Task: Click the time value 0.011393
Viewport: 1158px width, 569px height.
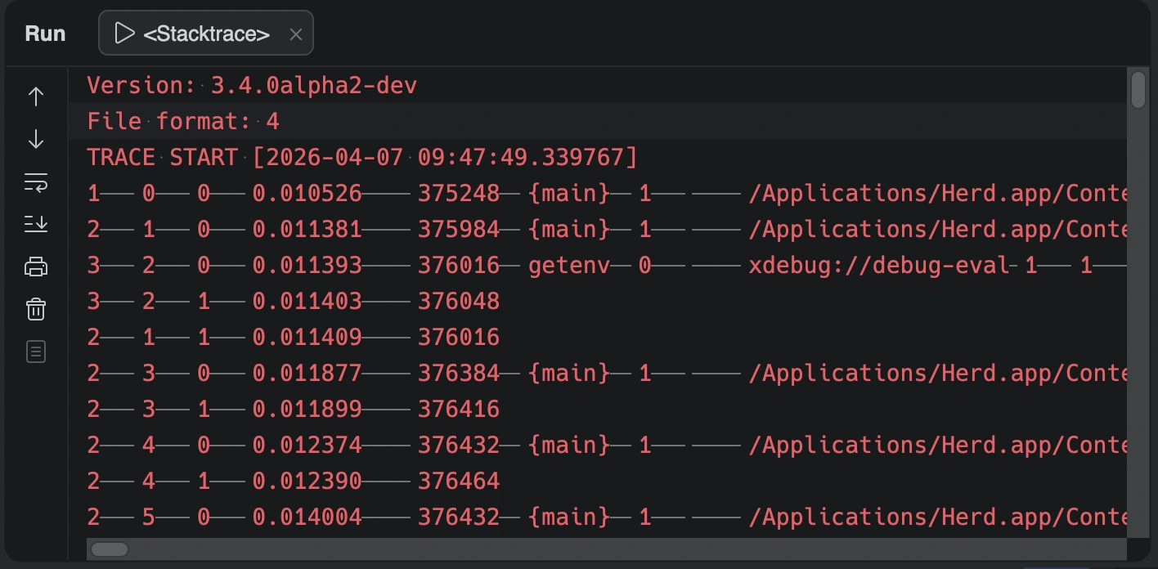Action: (x=307, y=266)
